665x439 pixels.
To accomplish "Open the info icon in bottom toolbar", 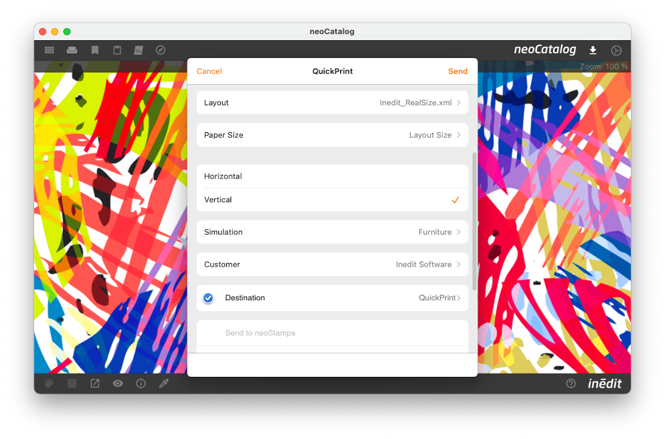I will (141, 384).
